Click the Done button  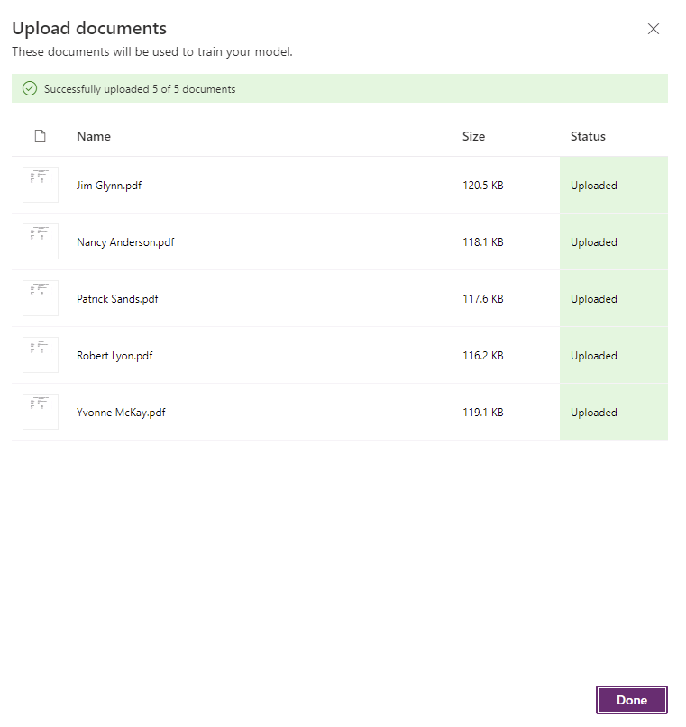(x=631, y=700)
